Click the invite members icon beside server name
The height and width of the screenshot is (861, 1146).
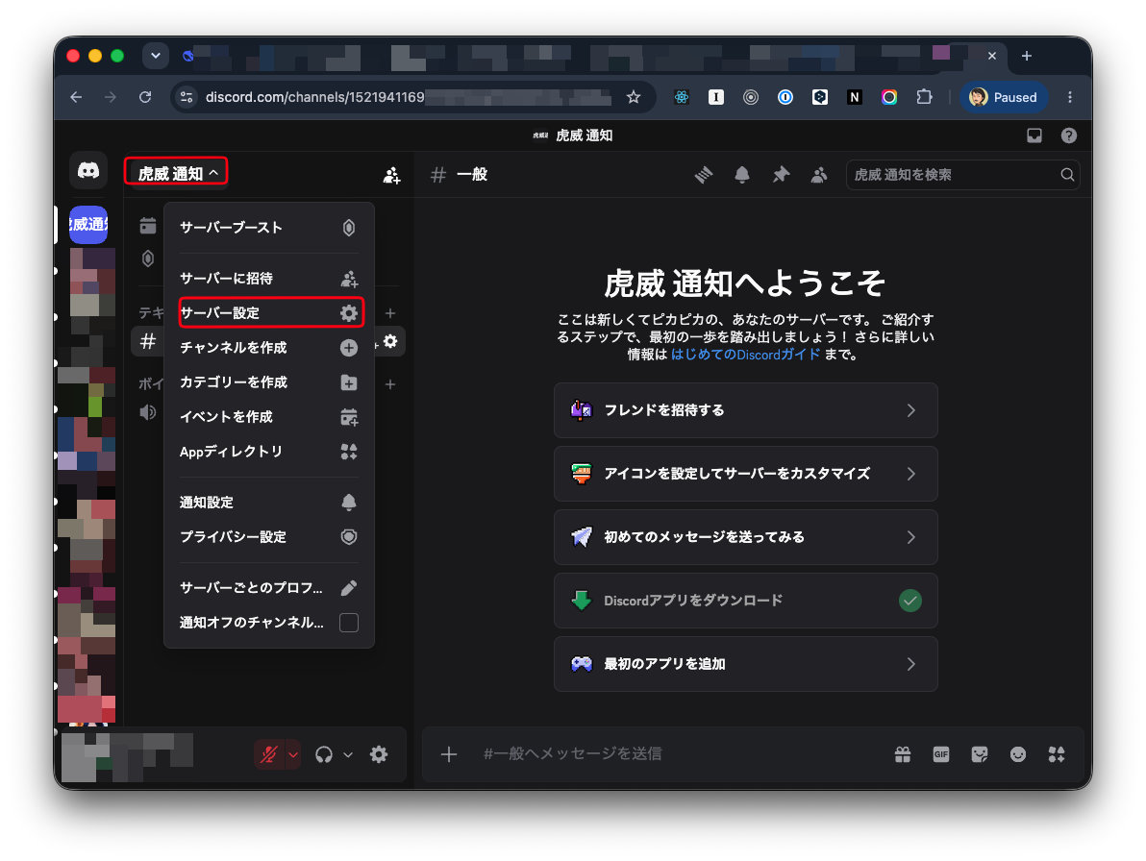391,175
